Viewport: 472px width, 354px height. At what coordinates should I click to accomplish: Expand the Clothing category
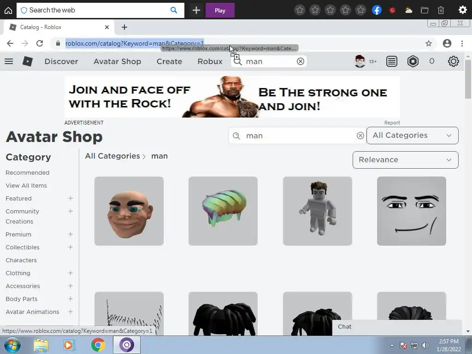click(x=71, y=273)
